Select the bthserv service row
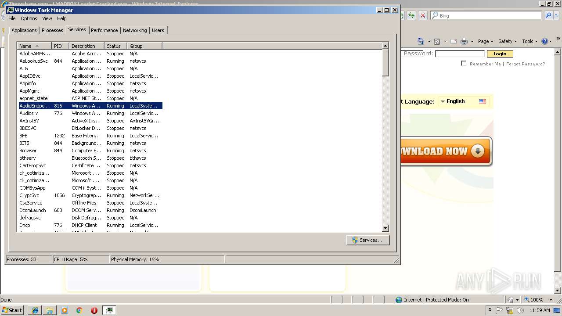 tap(90, 158)
